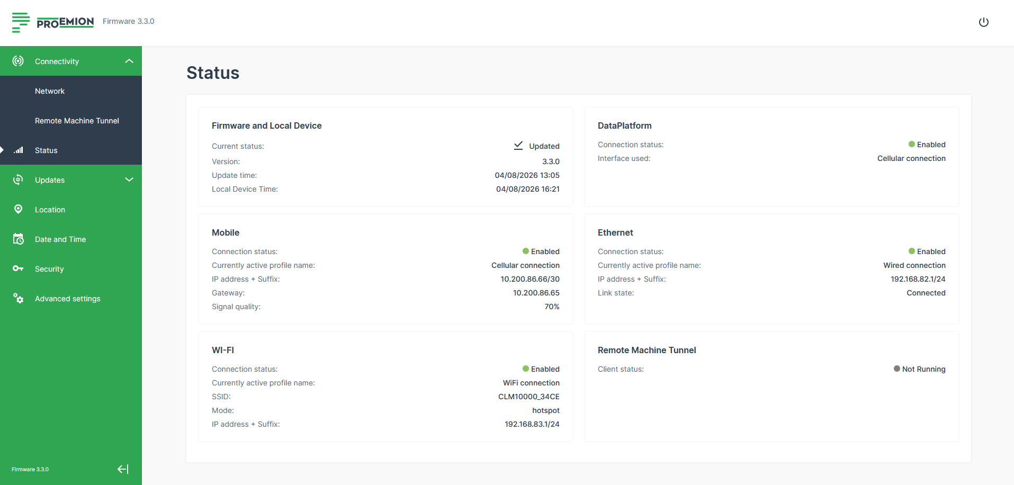
Task: Open the Security settings page
Action: point(49,269)
